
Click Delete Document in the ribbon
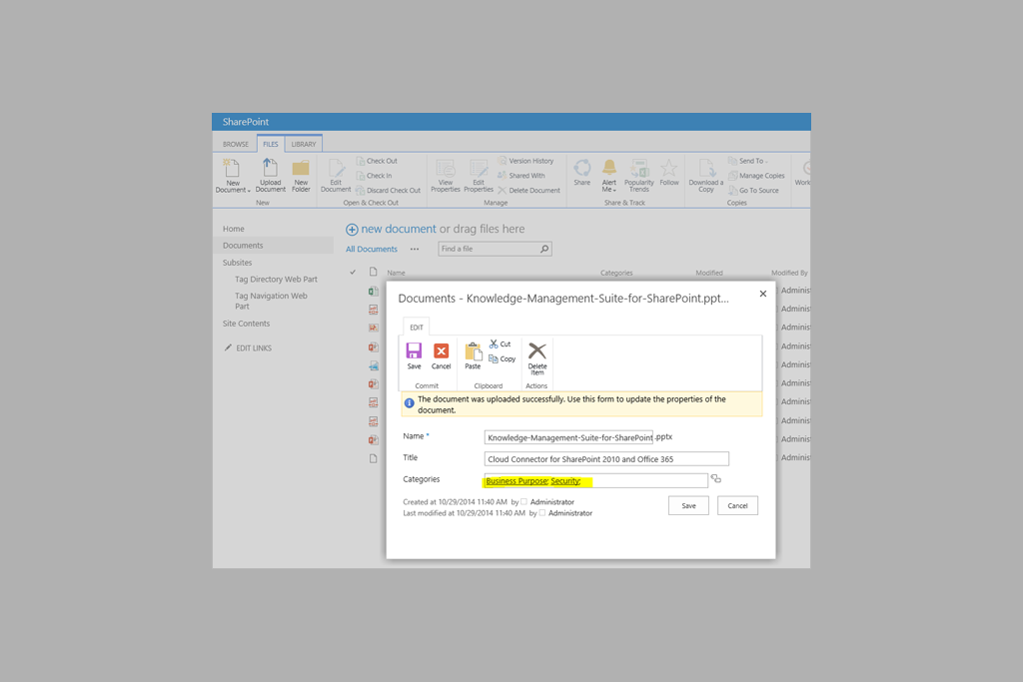coord(529,191)
